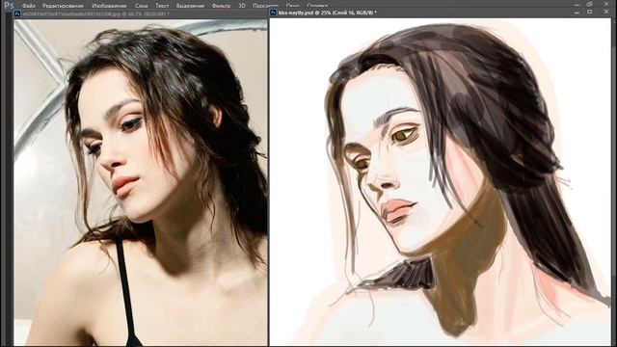Activate the kira-naytly.psd document title bar
Image resolution: width=617 pixels, height=347 pixels.
point(440,13)
